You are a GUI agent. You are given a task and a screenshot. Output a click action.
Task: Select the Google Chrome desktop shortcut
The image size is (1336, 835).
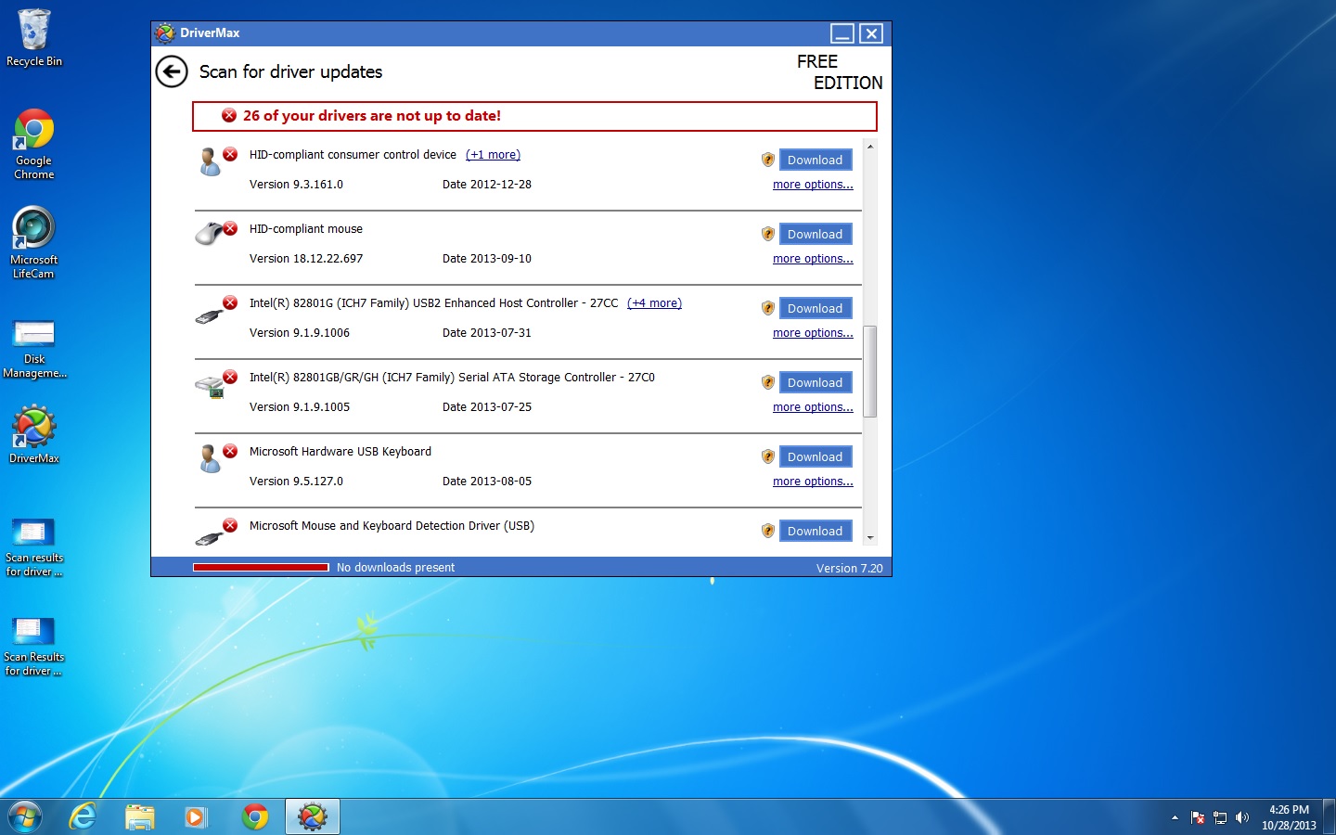(34, 145)
